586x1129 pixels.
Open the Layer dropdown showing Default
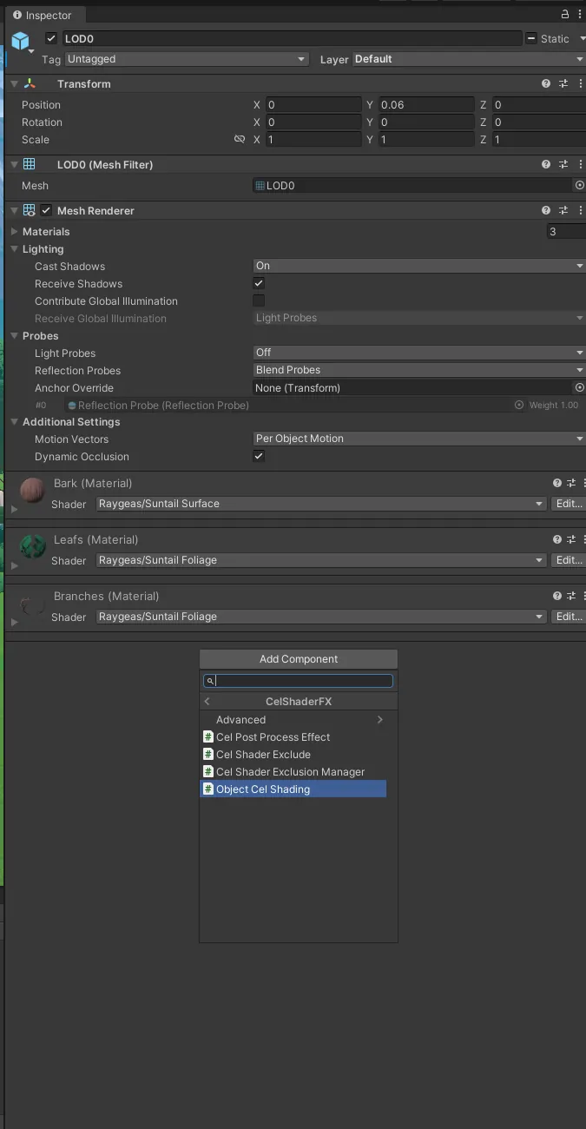(469, 59)
